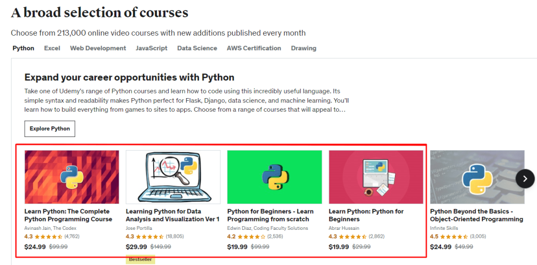Open Python Beyond the Basics course title
This screenshot has height=265, width=537.
476,215
